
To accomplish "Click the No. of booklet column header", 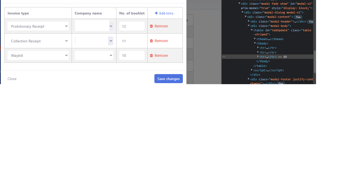I will pos(132,13).
